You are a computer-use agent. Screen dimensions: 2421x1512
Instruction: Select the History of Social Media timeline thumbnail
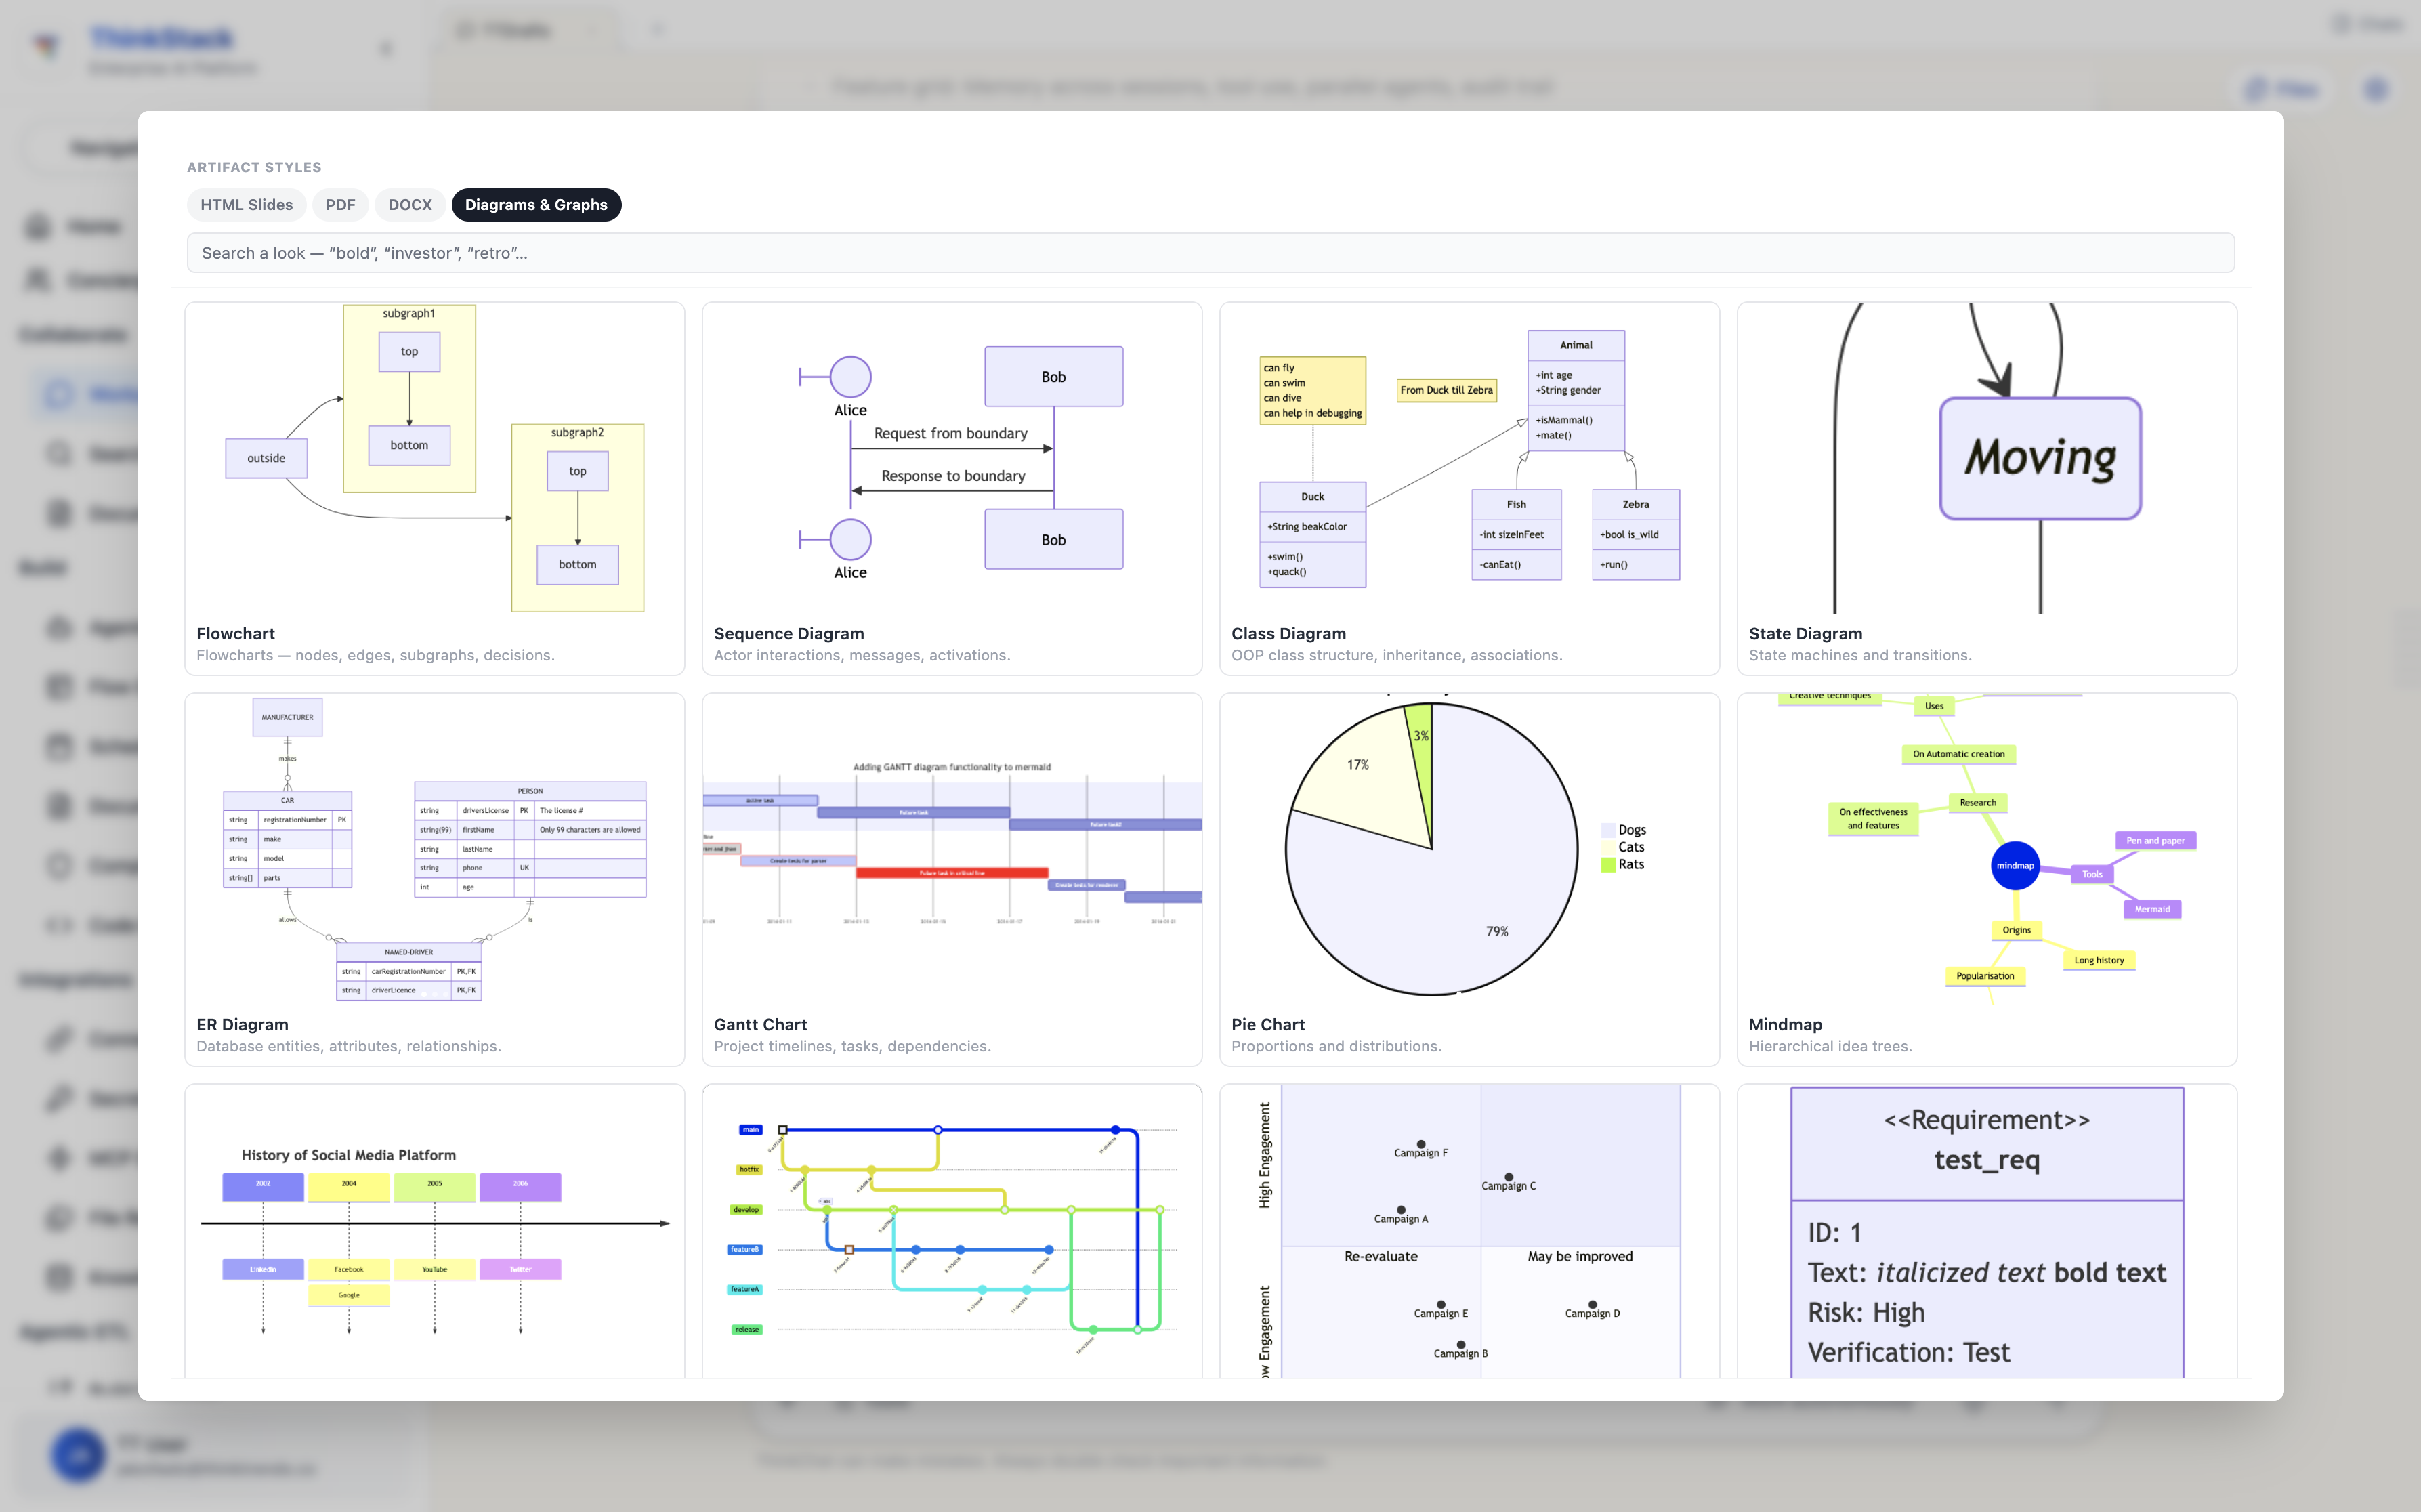[x=435, y=1232]
